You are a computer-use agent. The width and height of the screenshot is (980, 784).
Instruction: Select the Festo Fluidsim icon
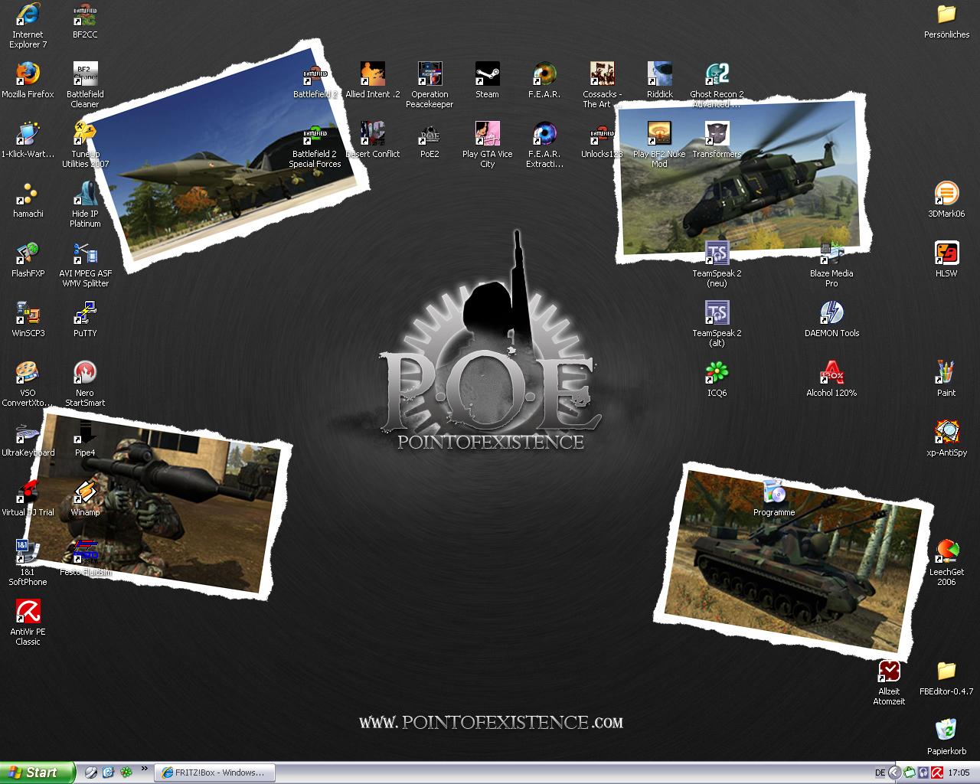(x=85, y=552)
